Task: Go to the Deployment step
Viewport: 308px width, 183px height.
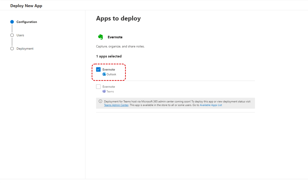Action: [25, 49]
